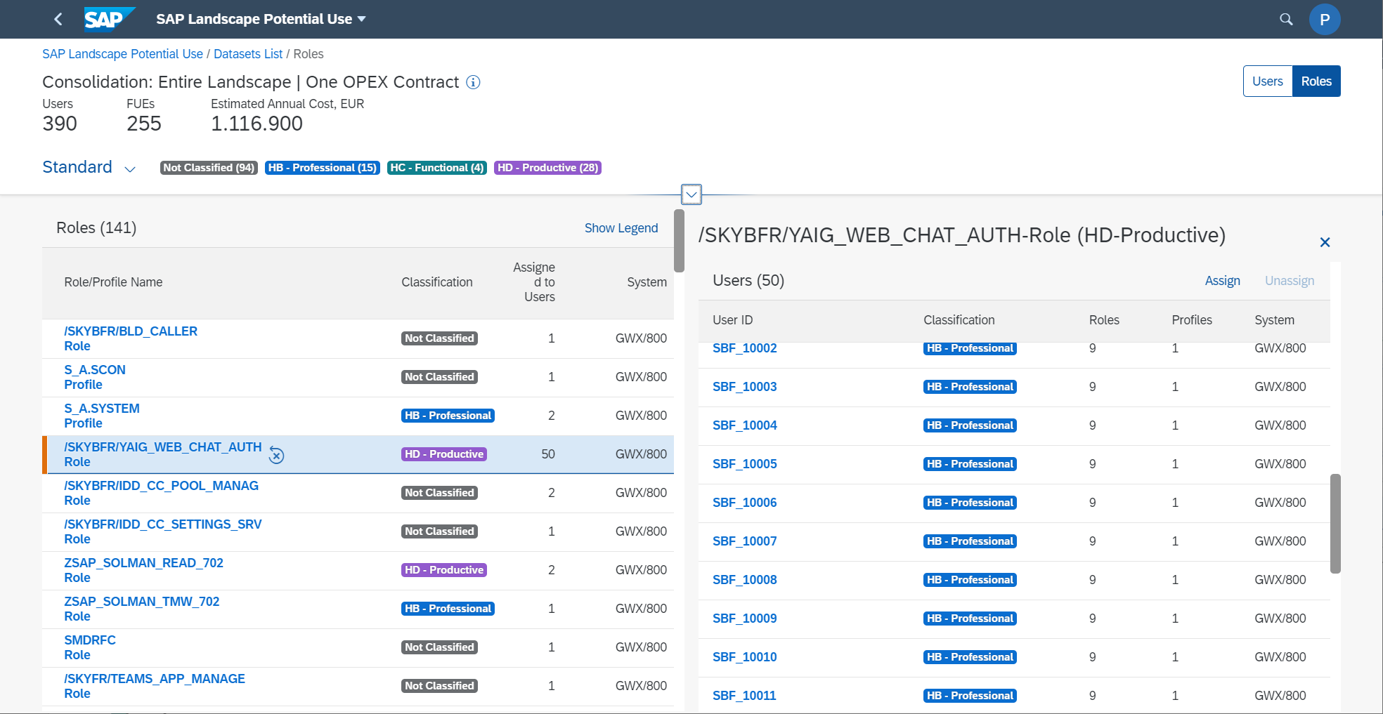Open Datasets List breadcrumb
This screenshot has width=1383, height=714.
point(247,54)
